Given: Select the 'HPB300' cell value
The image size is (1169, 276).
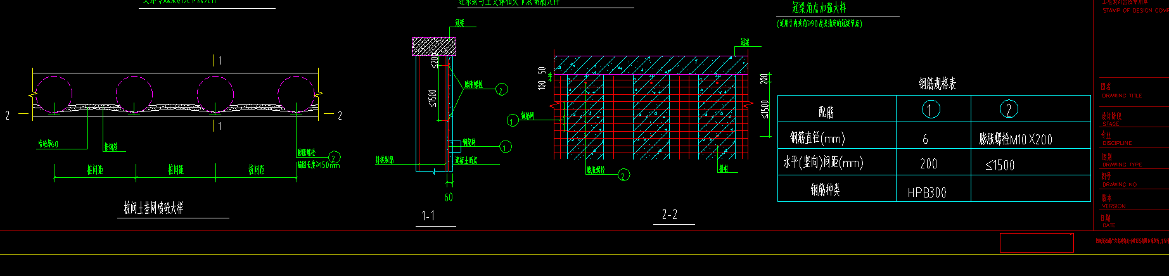Looking at the screenshot, I should (927, 192).
